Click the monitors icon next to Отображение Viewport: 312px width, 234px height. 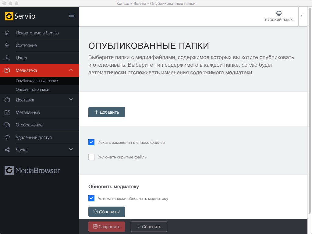[8, 125]
